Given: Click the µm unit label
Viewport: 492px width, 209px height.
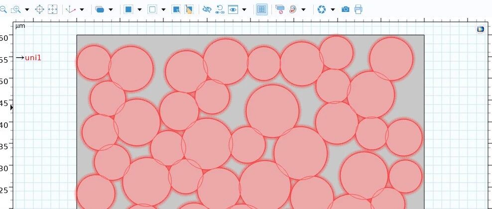Looking at the screenshot, I should (x=20, y=26).
